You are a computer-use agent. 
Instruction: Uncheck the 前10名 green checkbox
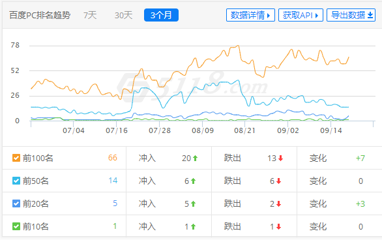pos(16,226)
